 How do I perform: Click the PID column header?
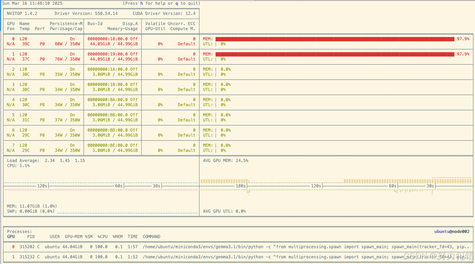tap(31, 237)
